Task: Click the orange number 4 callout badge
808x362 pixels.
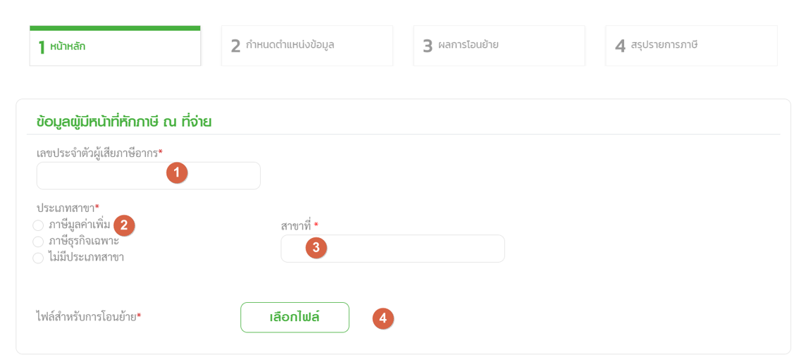Action: [x=383, y=318]
